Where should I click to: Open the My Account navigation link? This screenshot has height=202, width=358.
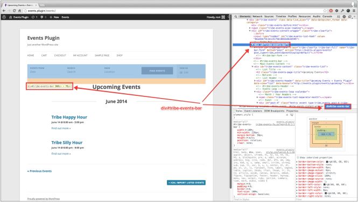[x=80, y=55]
